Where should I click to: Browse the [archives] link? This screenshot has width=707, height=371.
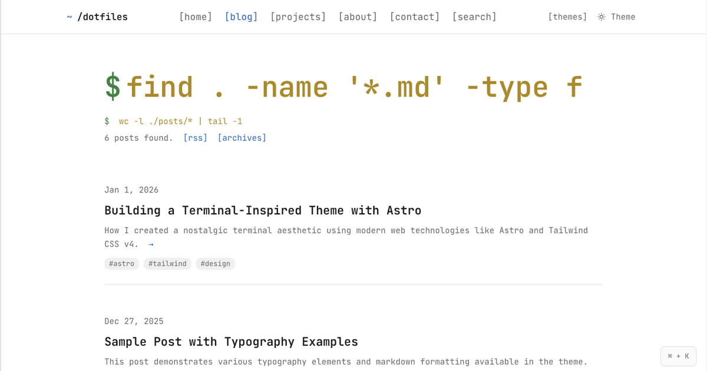(x=242, y=138)
